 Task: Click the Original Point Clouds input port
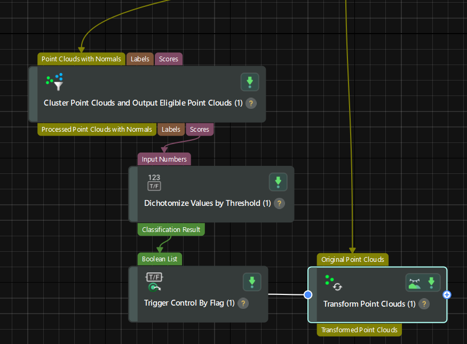352,260
